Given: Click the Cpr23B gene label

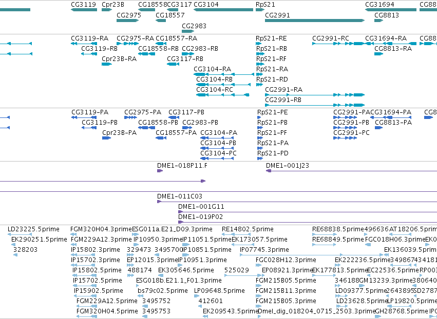Looking at the screenshot, I should (x=113, y=5).
